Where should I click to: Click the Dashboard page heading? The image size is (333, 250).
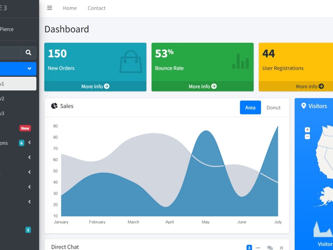pyautogui.click(x=67, y=29)
